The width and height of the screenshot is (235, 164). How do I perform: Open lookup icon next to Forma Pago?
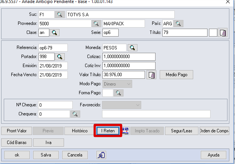tap(119, 93)
